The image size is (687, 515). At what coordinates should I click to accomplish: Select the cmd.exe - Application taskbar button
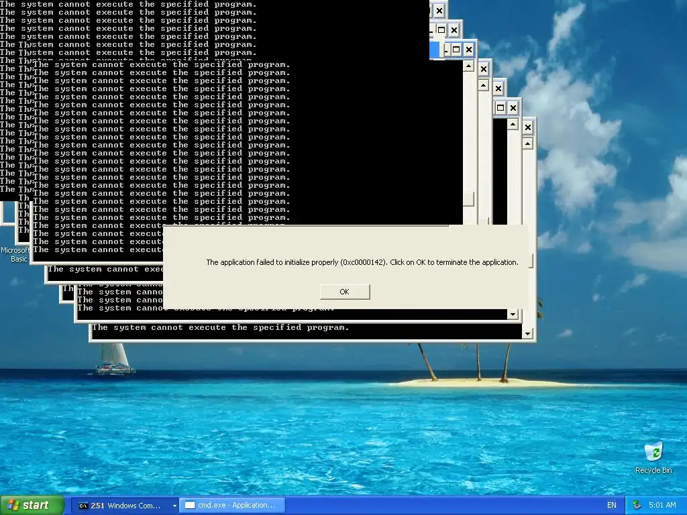[x=232, y=506]
